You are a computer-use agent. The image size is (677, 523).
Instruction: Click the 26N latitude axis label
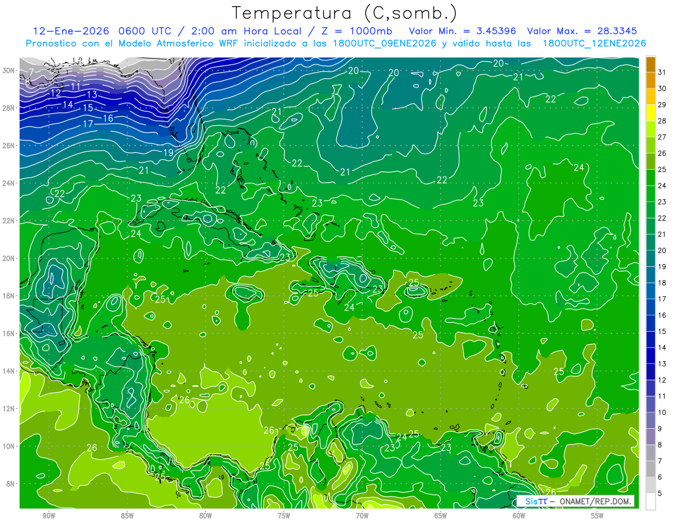10,146
